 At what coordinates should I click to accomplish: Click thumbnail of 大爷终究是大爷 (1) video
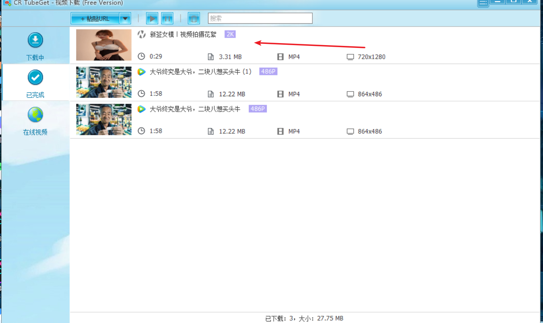(104, 82)
